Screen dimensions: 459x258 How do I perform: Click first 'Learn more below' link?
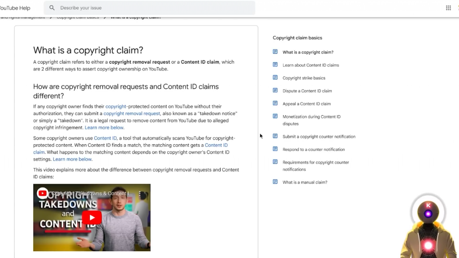click(104, 128)
